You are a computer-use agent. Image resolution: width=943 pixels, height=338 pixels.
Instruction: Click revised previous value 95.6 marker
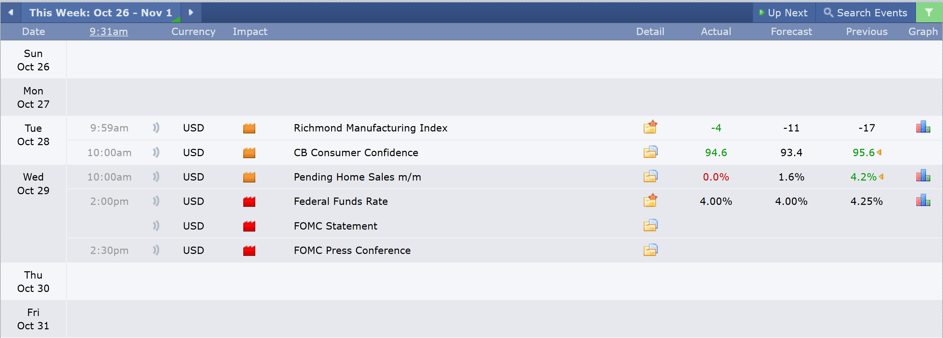(879, 152)
